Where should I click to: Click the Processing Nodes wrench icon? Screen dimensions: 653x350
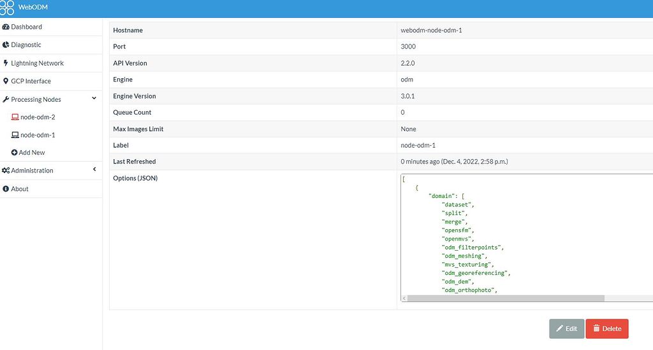6,99
